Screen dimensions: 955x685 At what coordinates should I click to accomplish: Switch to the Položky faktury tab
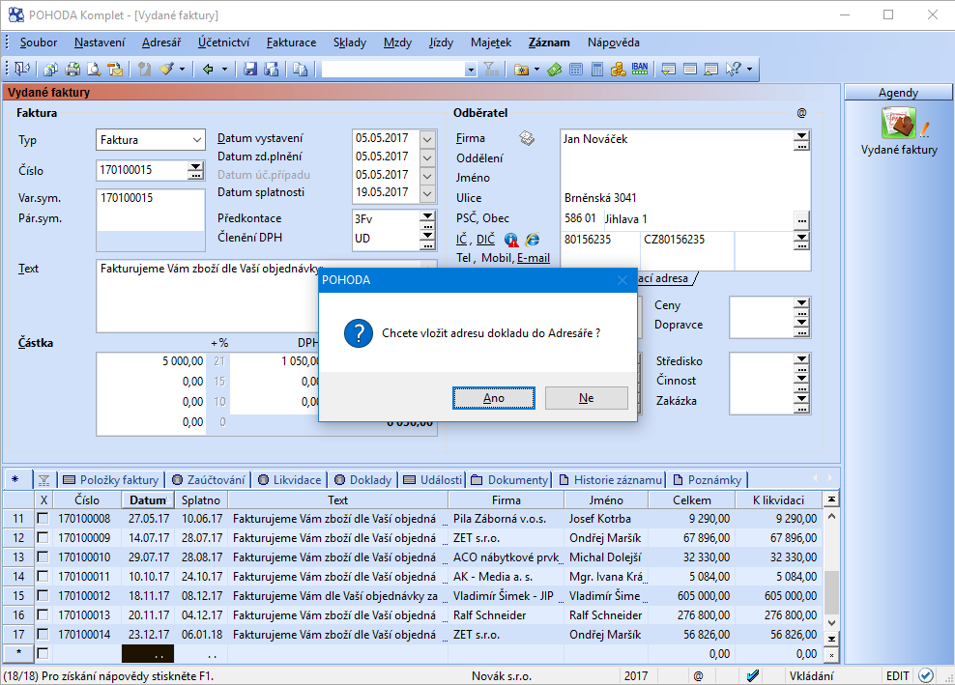(111, 480)
